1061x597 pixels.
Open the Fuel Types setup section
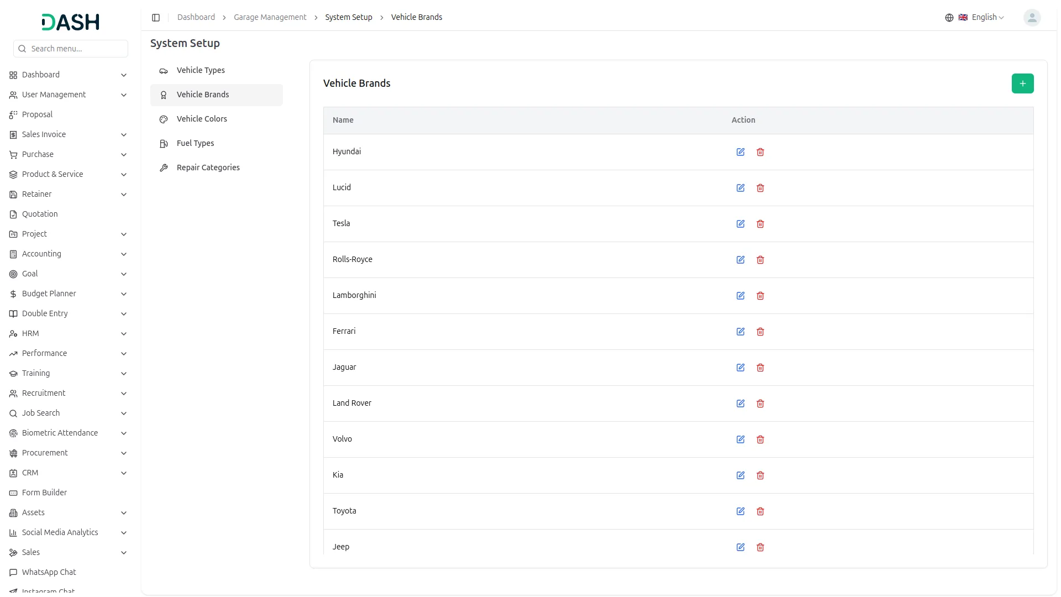coord(195,143)
